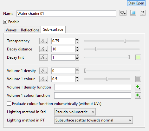Open Decay distance animation curve button

pos(43,49)
